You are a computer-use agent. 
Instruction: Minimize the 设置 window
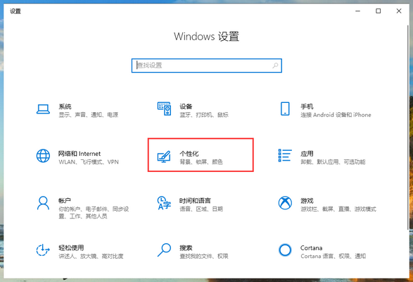357,11
